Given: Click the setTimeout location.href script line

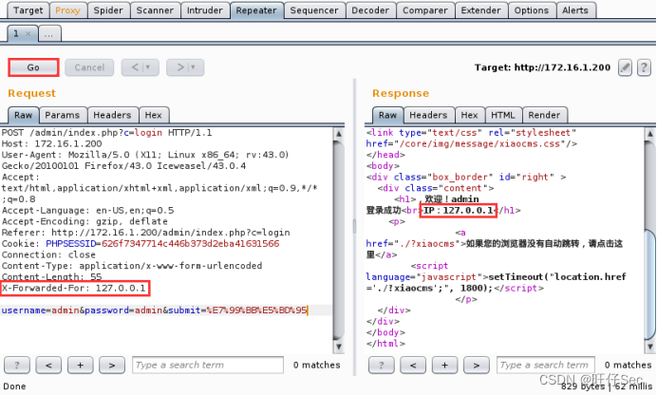Looking at the screenshot, I should point(497,282).
